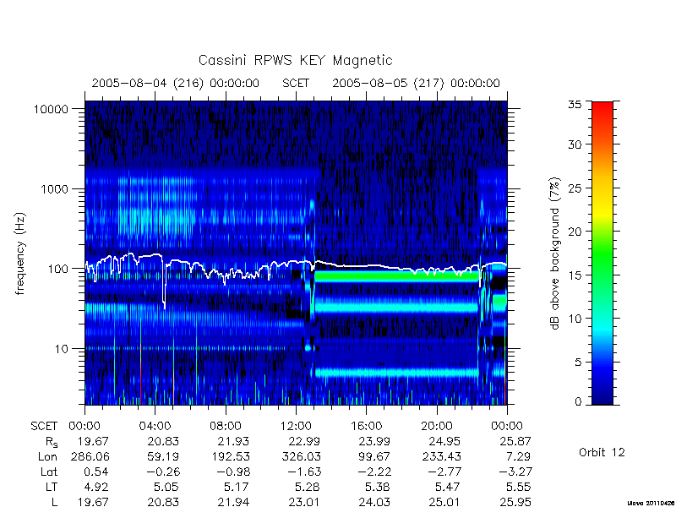
Task: Click the L value 24.03
Action: [x=374, y=502]
